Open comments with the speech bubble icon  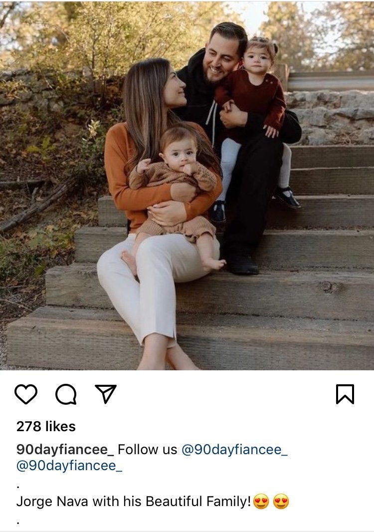[x=66, y=394]
